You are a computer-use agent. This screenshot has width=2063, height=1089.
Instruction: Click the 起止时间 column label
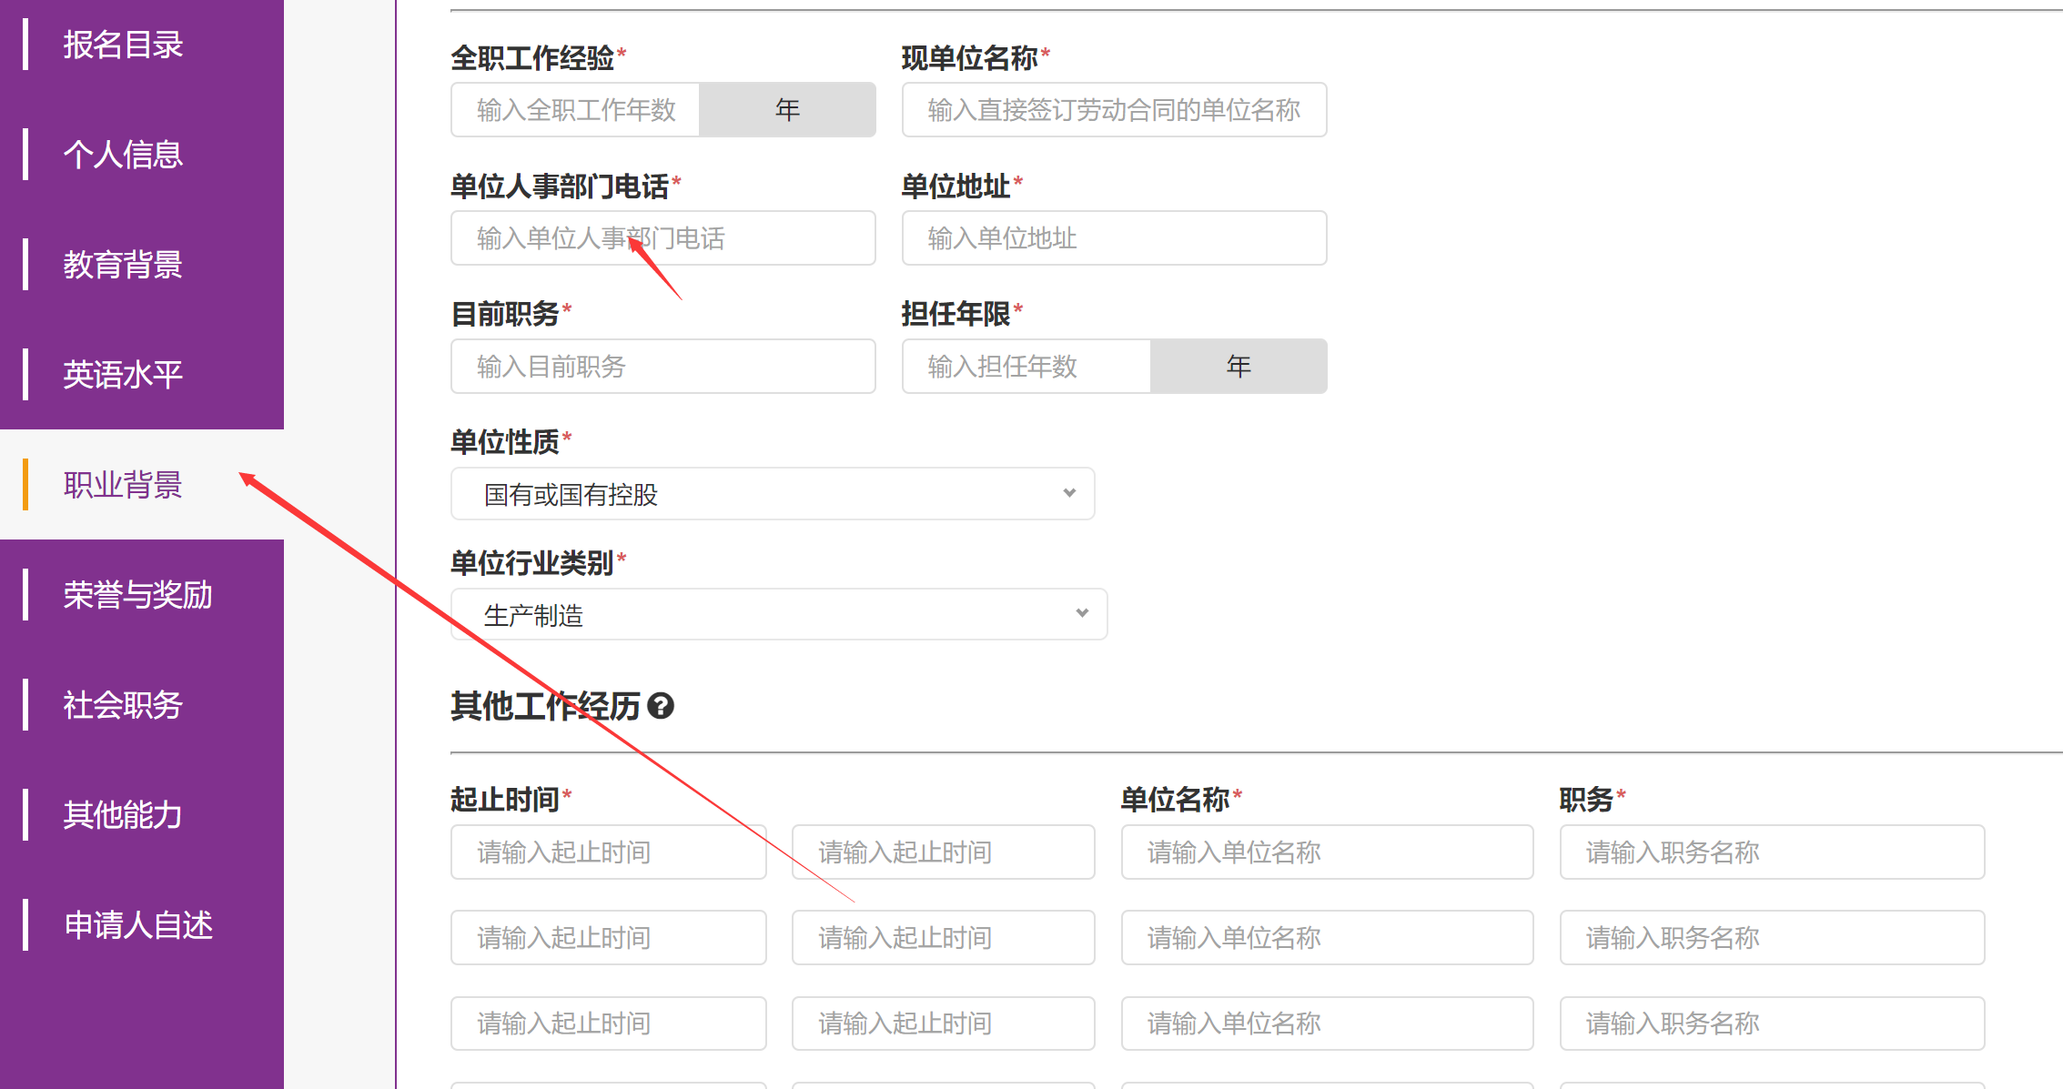[x=505, y=800]
